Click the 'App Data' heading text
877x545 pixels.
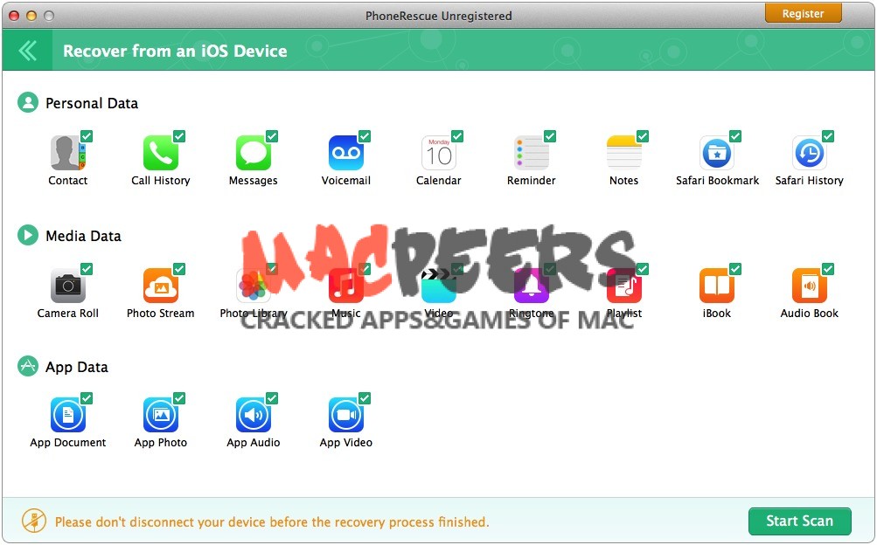(x=77, y=367)
